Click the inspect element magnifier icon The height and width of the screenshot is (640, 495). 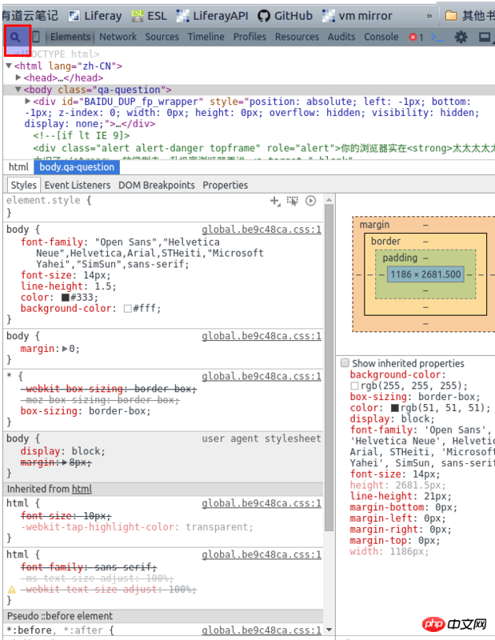click(x=15, y=37)
